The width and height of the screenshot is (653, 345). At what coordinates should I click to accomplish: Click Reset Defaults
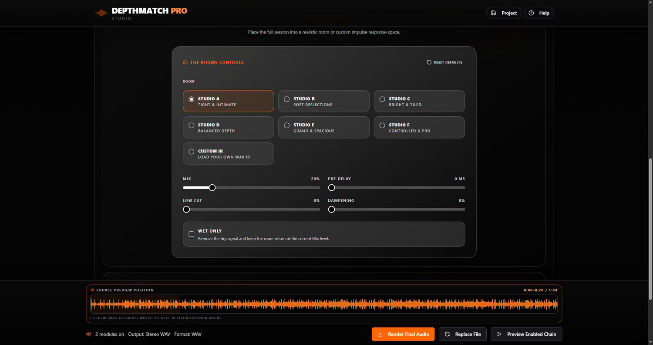(444, 62)
